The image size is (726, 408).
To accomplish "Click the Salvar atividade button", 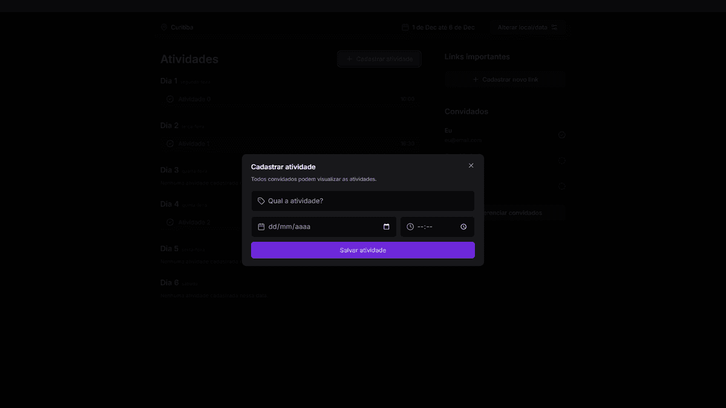I will tap(362, 250).
